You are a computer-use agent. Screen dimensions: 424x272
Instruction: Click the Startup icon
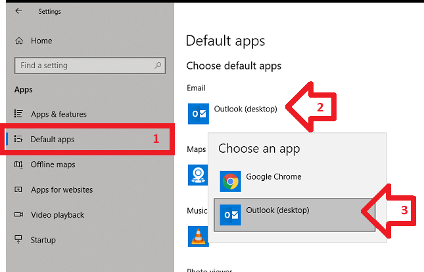18,239
